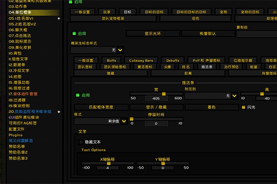Select the 姓名 sub-tab

coord(186,67)
